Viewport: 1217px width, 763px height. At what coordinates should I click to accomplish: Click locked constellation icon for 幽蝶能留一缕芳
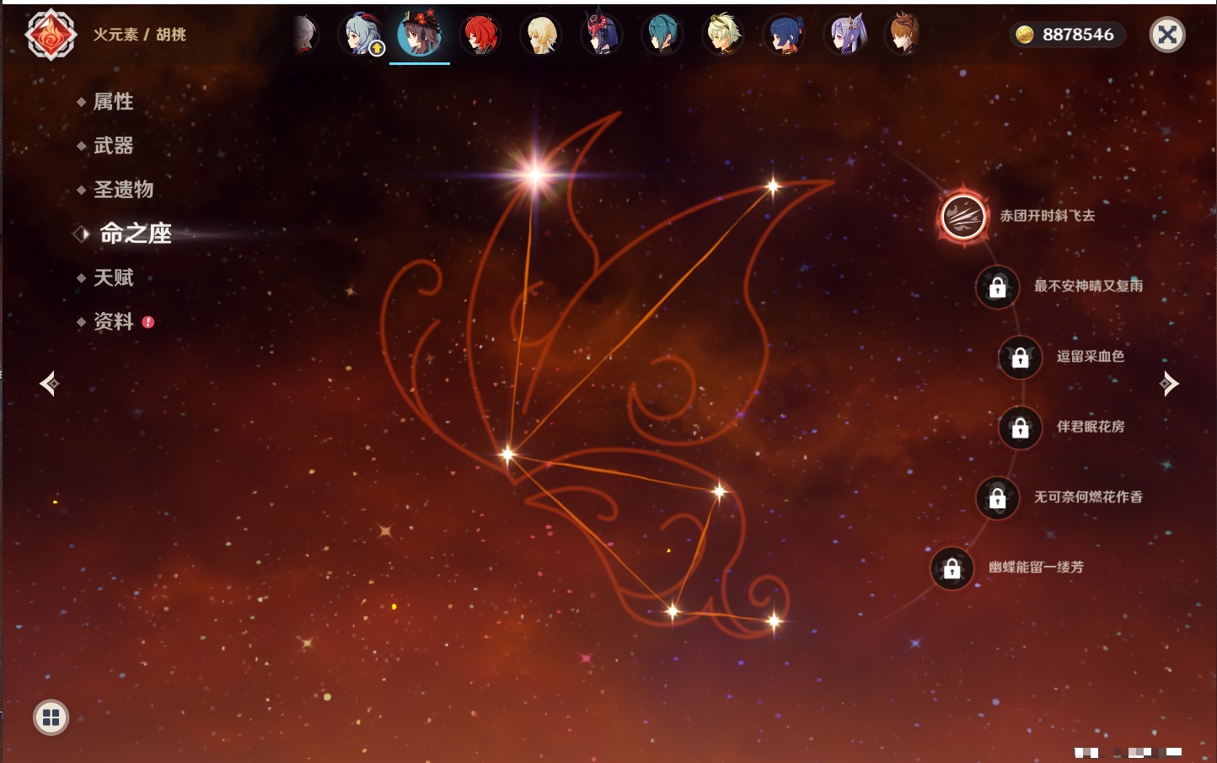pyautogui.click(x=952, y=568)
